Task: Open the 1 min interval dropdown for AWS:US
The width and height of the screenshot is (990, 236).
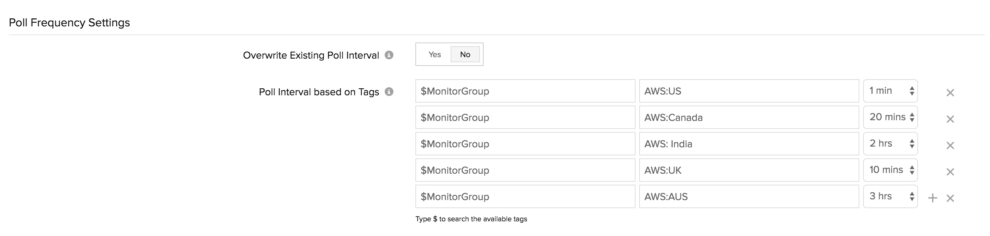Action: click(x=890, y=91)
